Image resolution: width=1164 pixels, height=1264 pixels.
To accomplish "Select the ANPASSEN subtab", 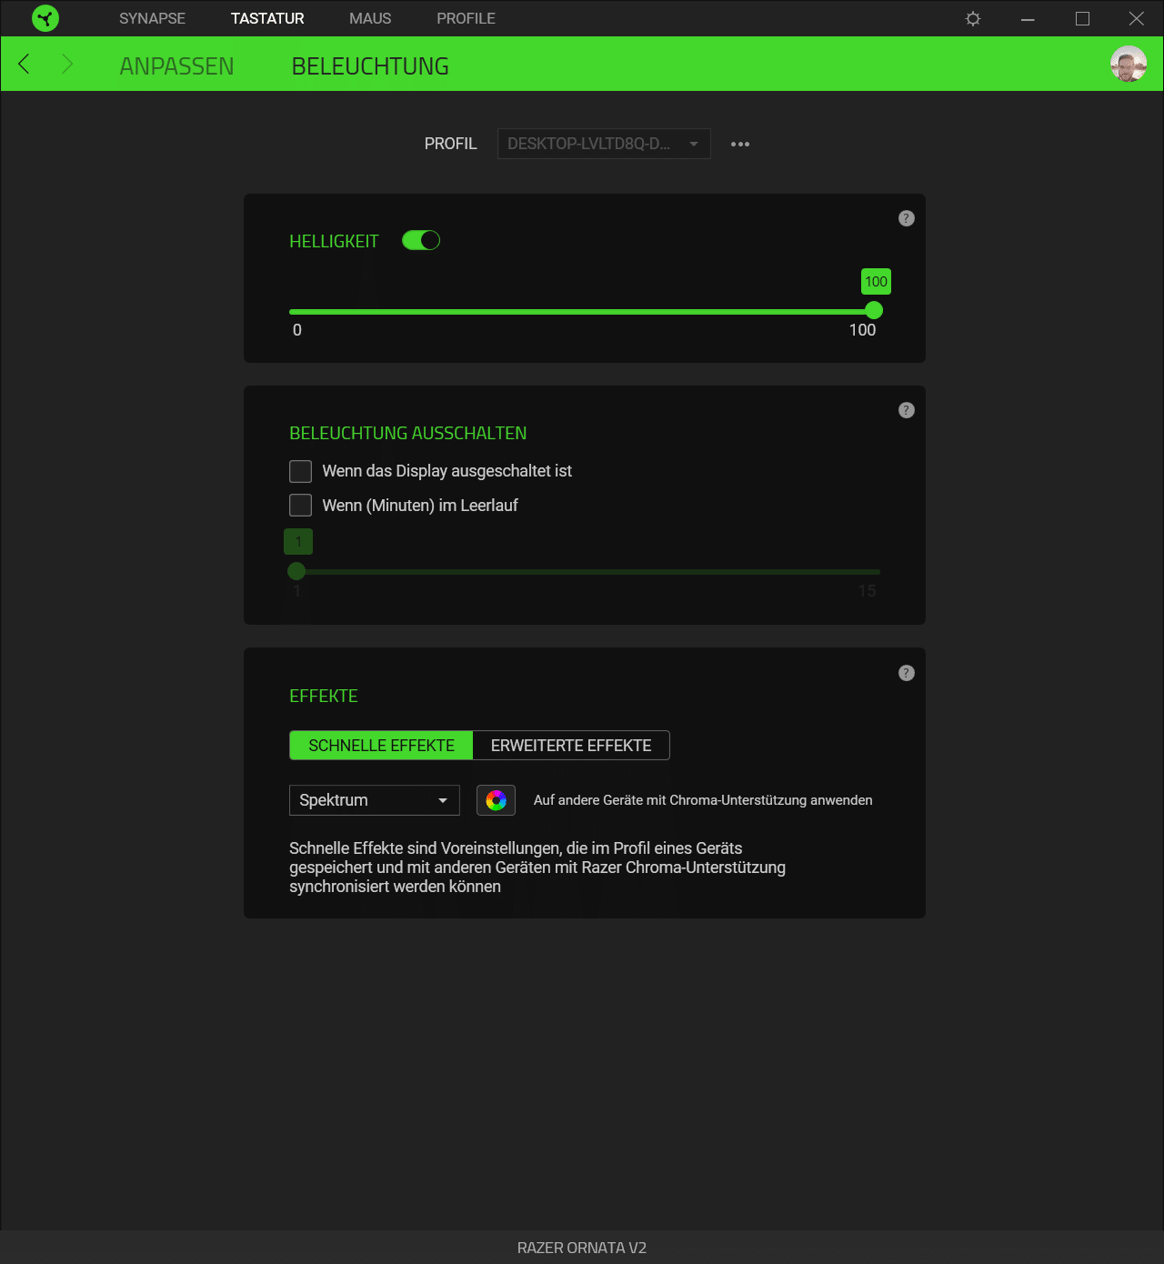I will (x=176, y=65).
